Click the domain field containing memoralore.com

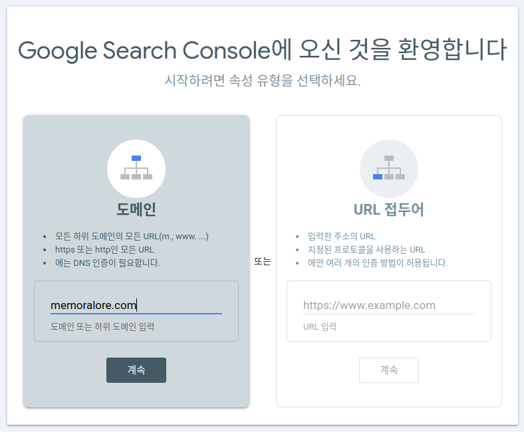[136, 305]
